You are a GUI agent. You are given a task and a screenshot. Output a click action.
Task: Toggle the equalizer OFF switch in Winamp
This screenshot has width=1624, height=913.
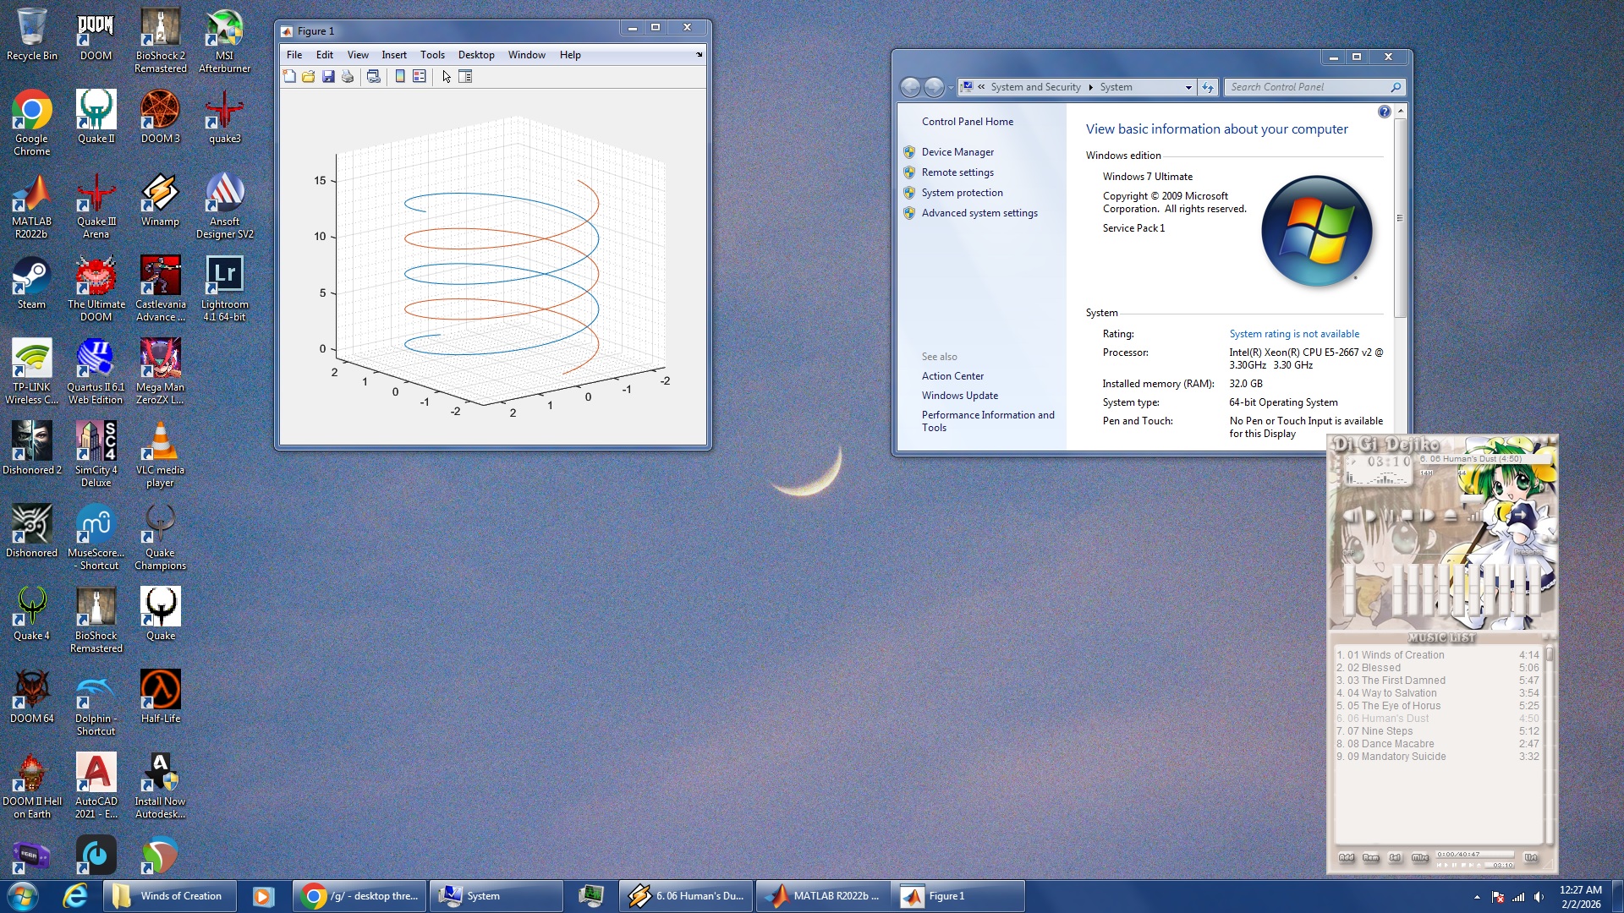[x=1348, y=554]
